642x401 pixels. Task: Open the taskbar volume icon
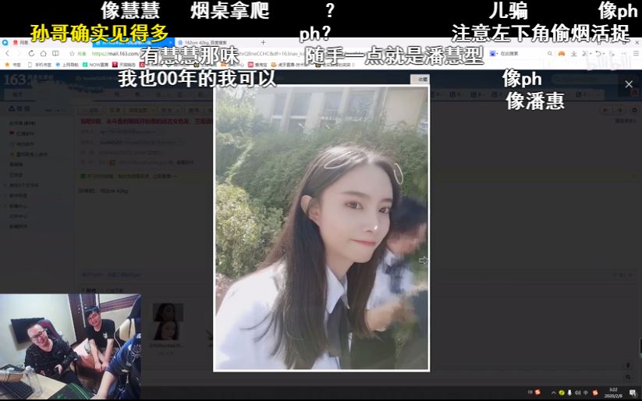click(x=578, y=392)
